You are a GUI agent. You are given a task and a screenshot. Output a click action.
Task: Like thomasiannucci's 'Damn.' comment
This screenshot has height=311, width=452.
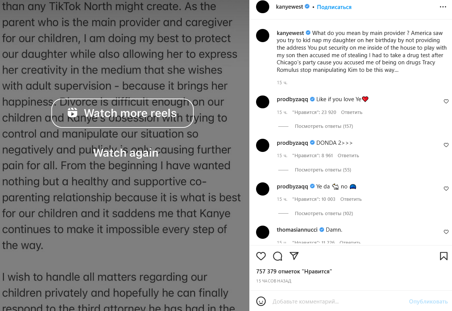[446, 232]
